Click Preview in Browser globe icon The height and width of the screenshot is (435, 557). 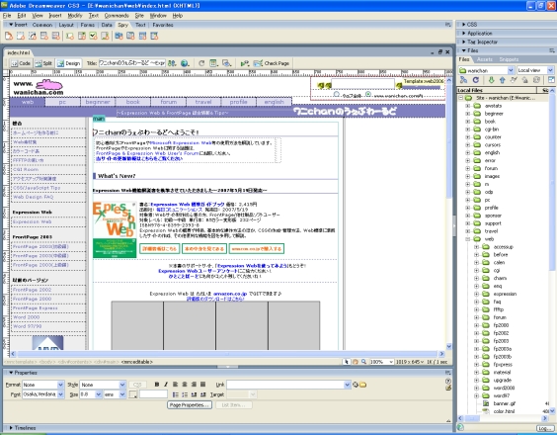coord(185,63)
